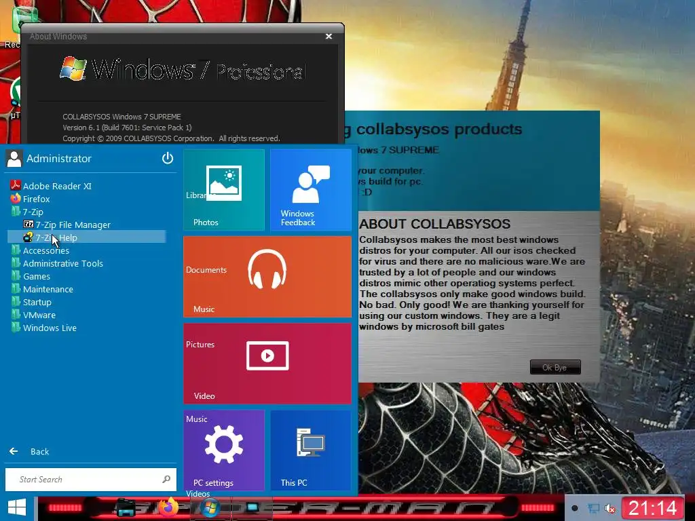Viewport: 695px width, 521px height.
Task: Open file explorer in the taskbar
Action: click(x=126, y=507)
